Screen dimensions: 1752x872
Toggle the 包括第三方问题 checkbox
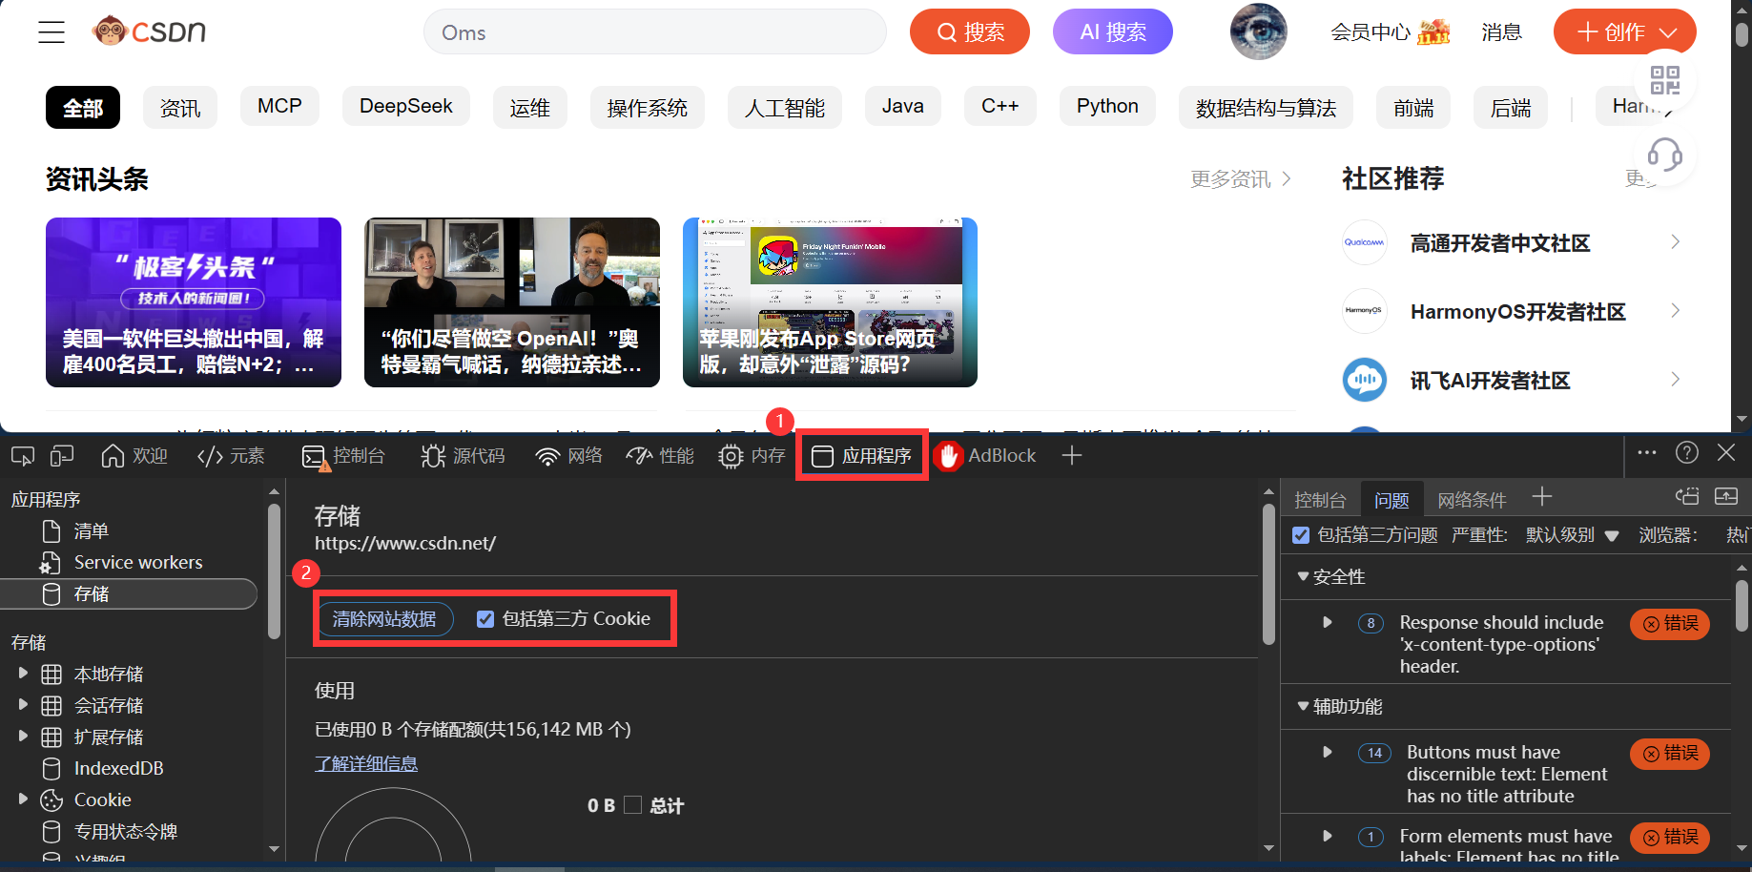click(x=1301, y=534)
